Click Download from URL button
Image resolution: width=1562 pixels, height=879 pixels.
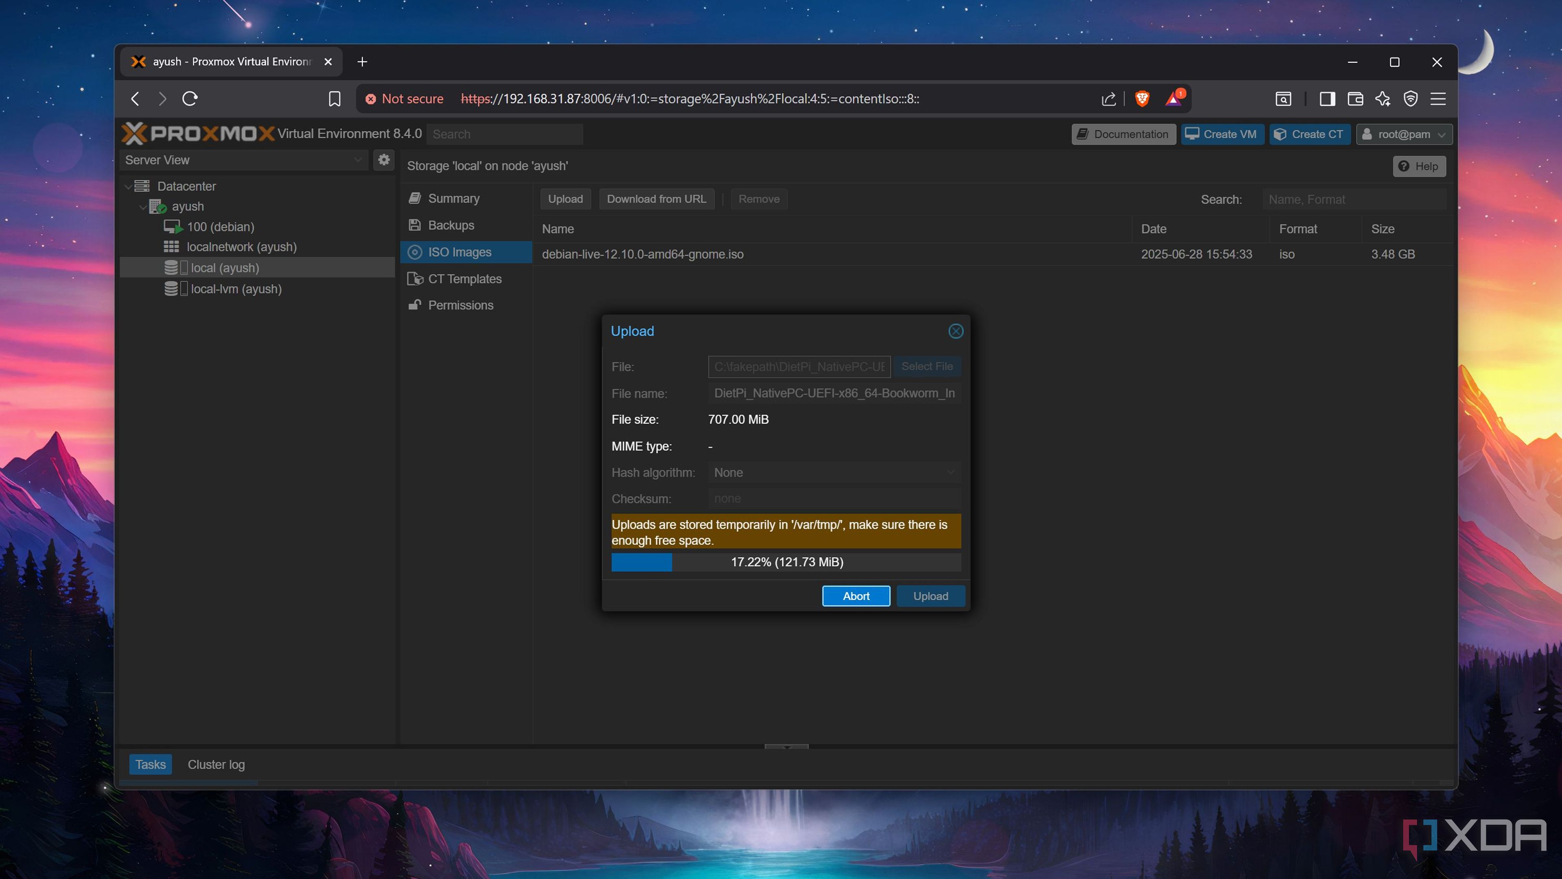[x=657, y=199]
